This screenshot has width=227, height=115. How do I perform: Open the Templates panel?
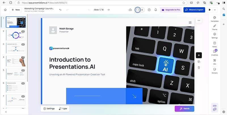point(215,19)
